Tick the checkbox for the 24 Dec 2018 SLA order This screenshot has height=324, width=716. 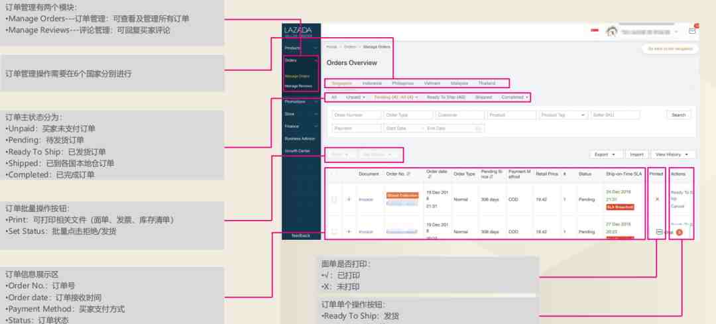point(334,199)
